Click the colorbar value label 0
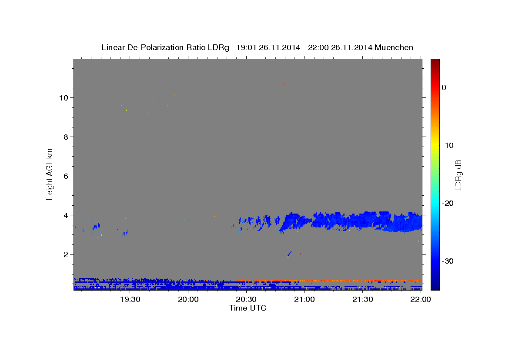522x348 pixels. pyautogui.click(x=444, y=87)
